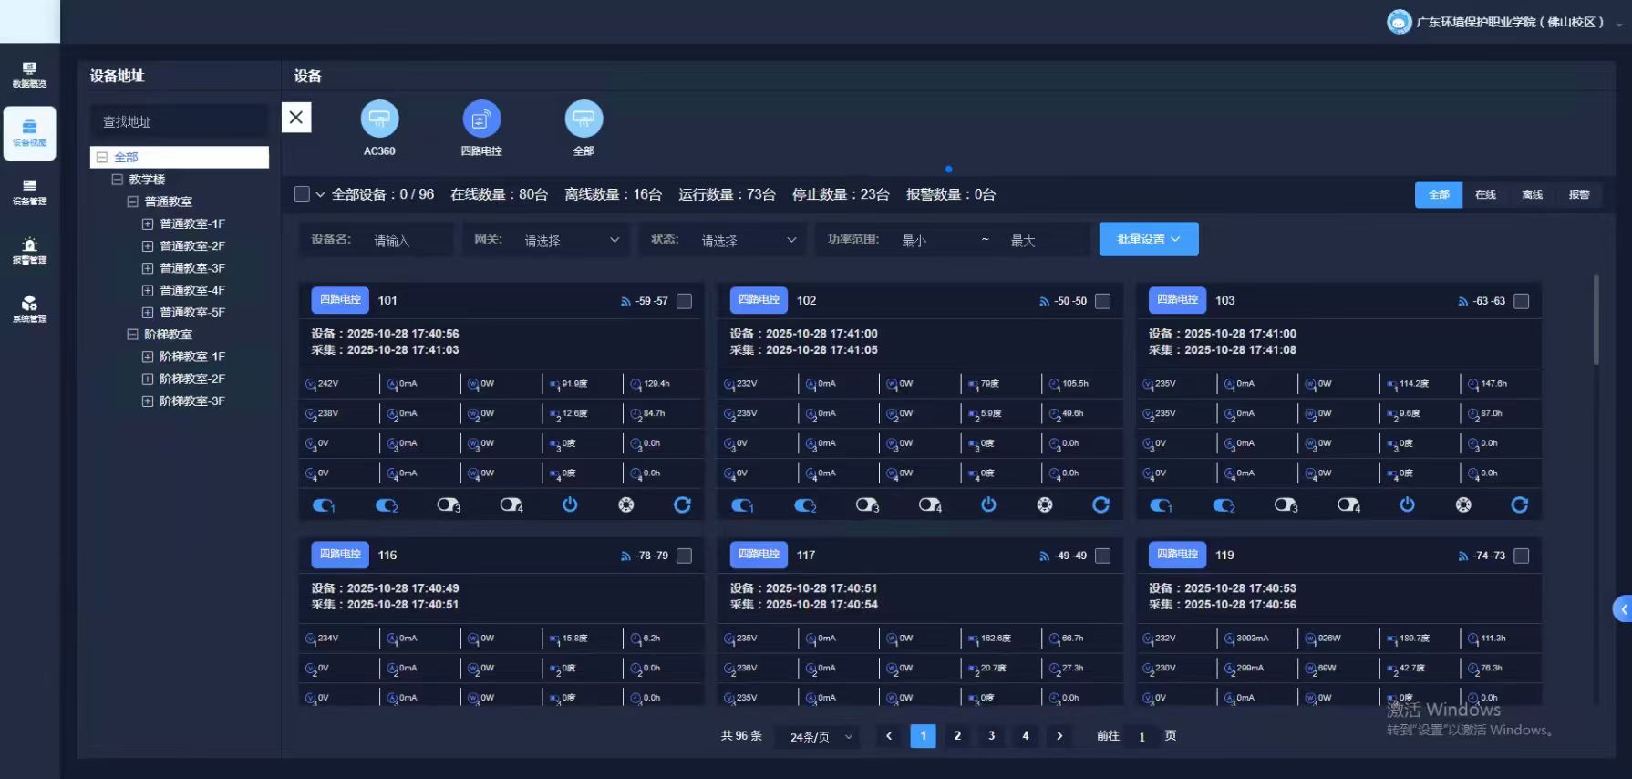Click the refresh icon on device 102
Screen dimensions: 1632x779
pyautogui.click(x=1100, y=504)
